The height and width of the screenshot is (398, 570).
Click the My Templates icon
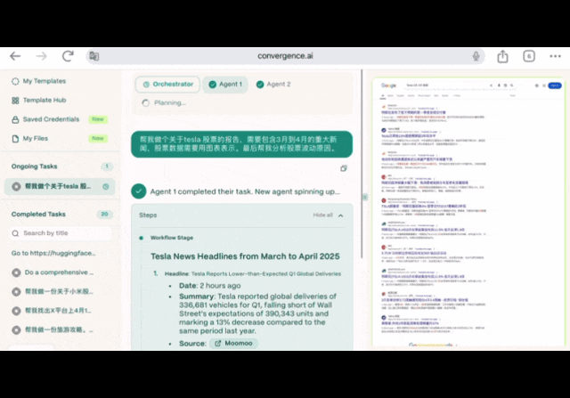[15, 81]
